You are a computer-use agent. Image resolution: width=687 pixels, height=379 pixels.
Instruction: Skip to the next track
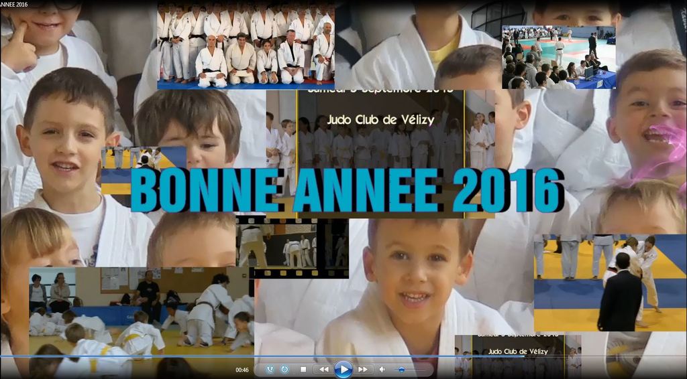pos(363,369)
